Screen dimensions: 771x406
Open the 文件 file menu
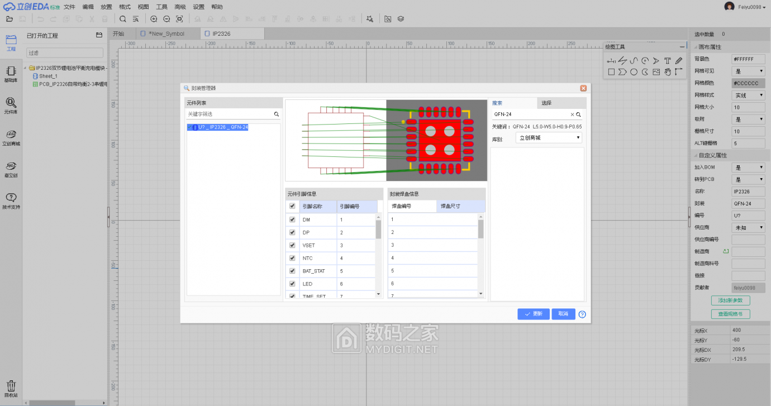[x=69, y=7]
